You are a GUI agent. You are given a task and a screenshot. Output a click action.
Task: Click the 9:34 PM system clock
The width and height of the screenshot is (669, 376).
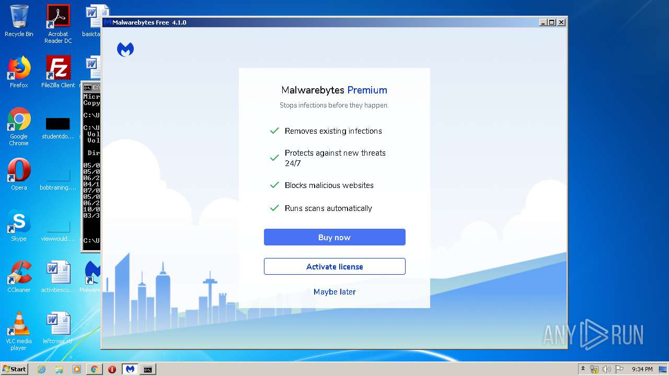coord(642,369)
